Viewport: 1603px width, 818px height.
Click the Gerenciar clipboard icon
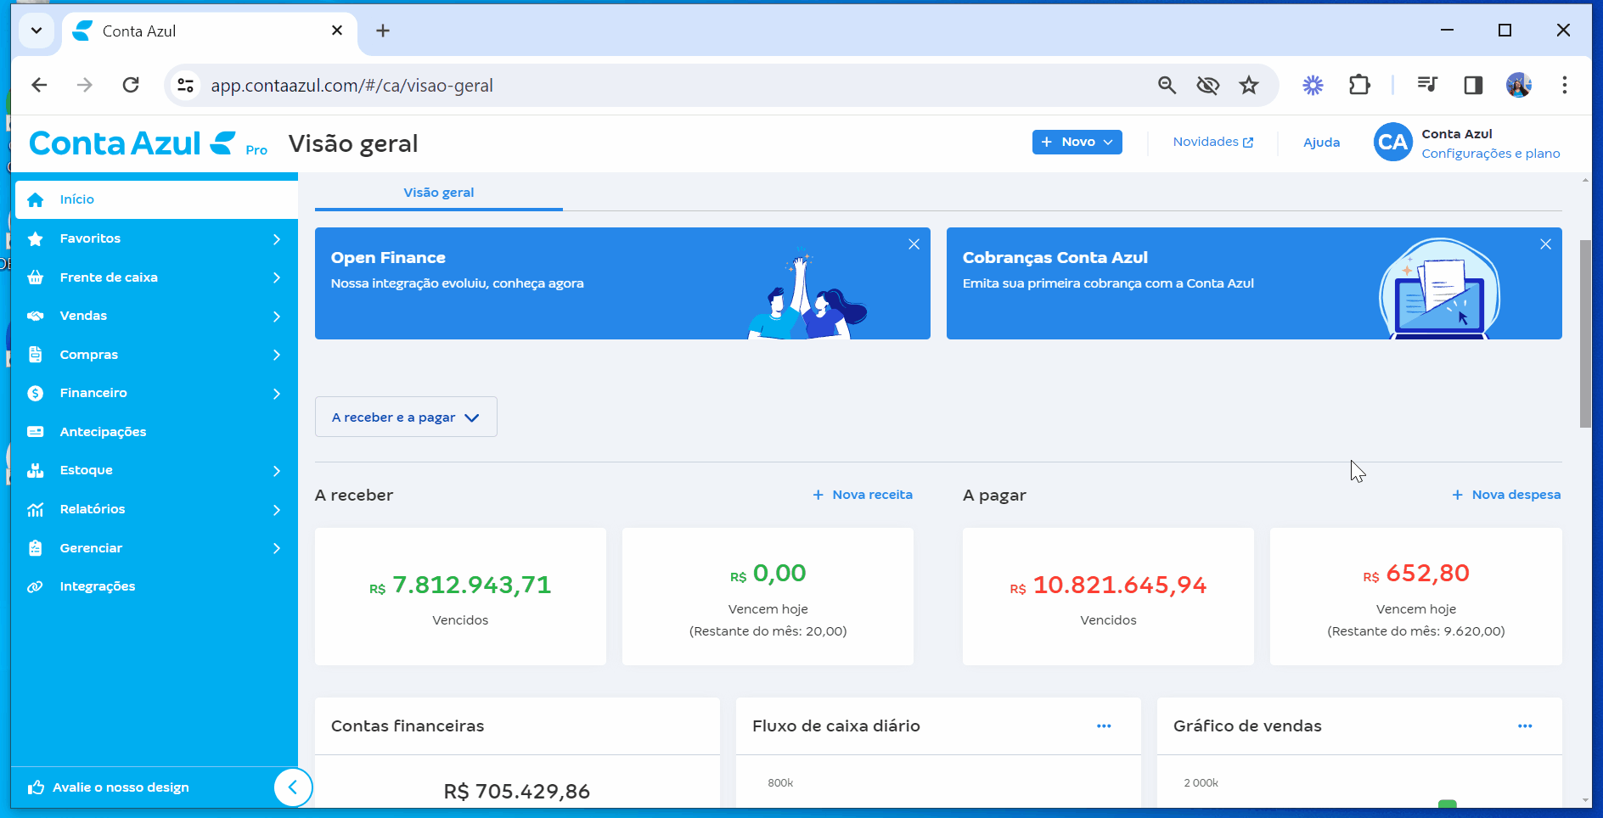point(35,548)
